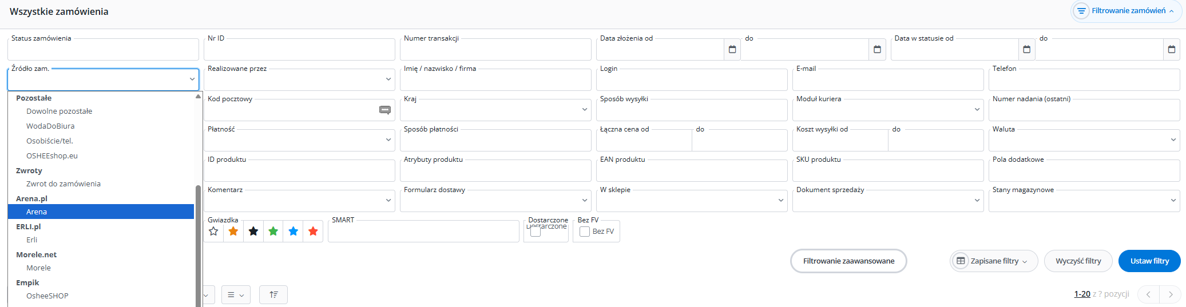Select the green star filter

pyautogui.click(x=273, y=232)
